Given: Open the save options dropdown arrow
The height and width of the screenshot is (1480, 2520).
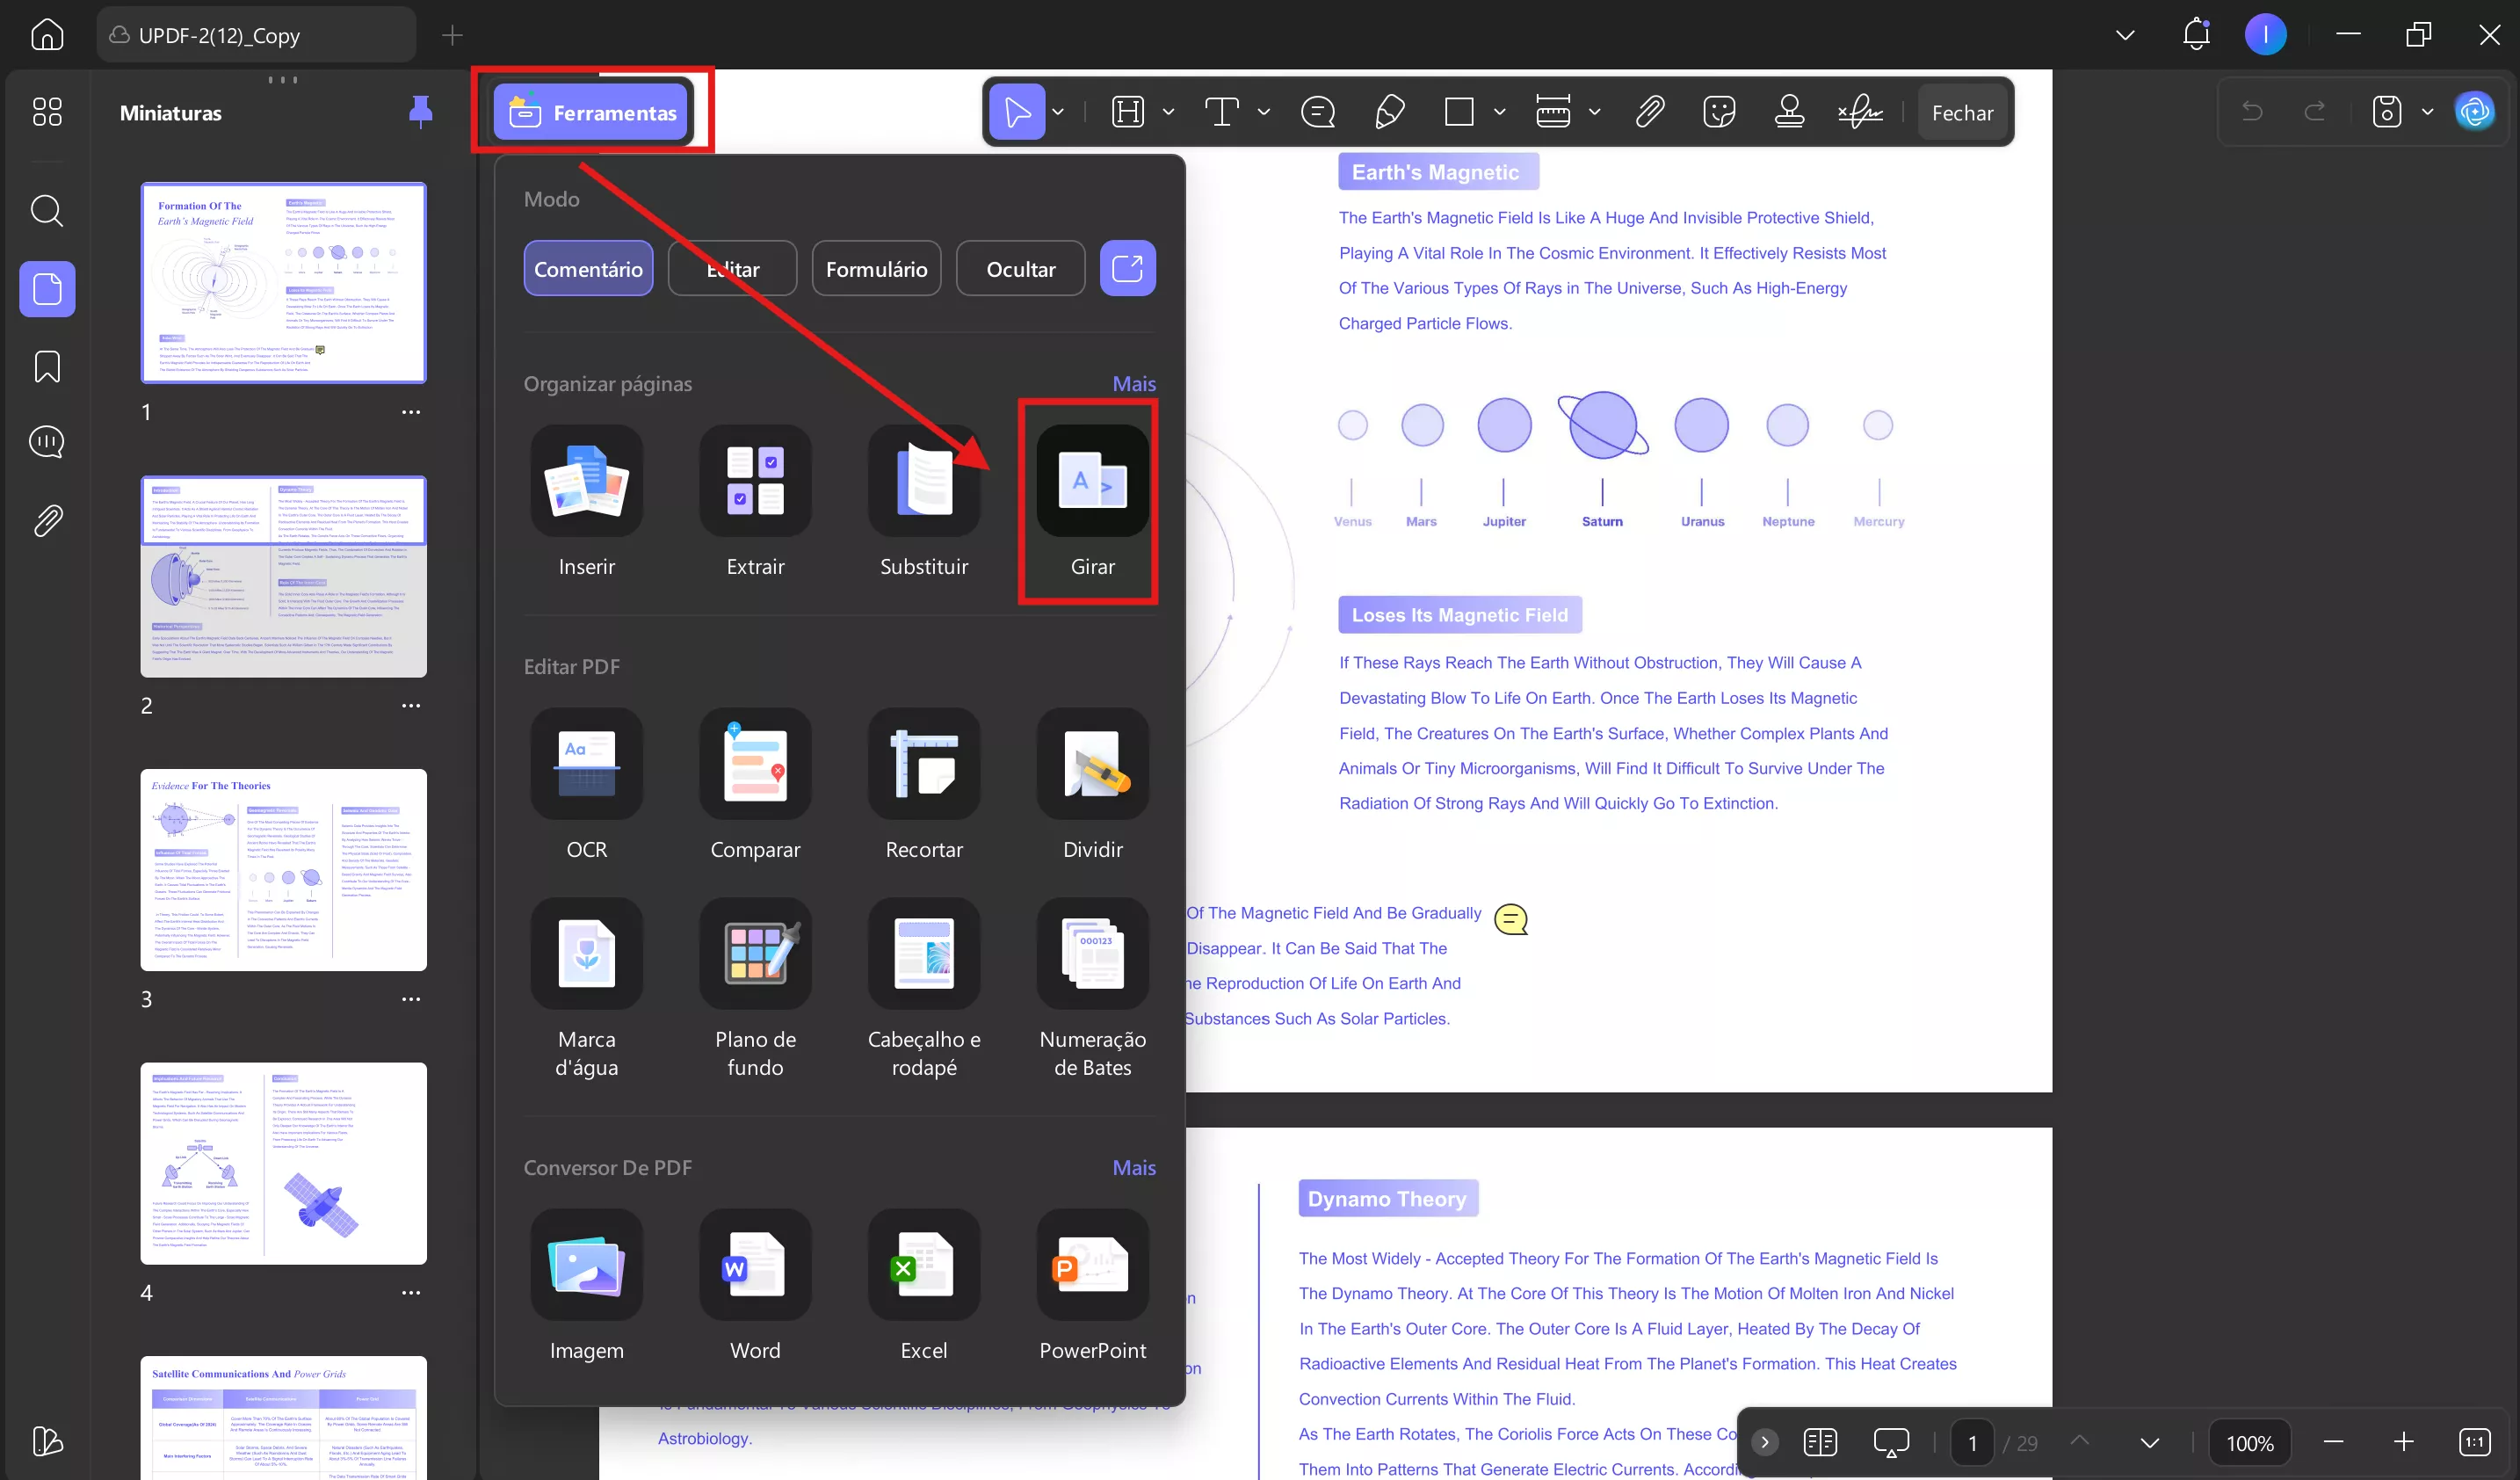Looking at the screenshot, I should 2427,112.
